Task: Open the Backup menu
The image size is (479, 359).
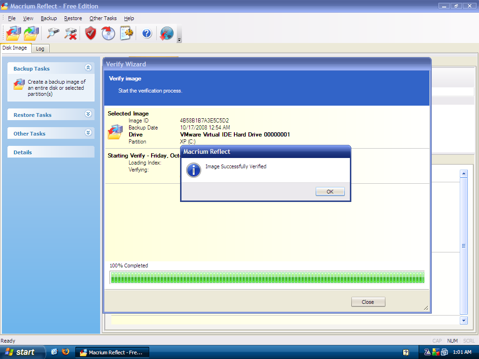Action: click(x=49, y=18)
